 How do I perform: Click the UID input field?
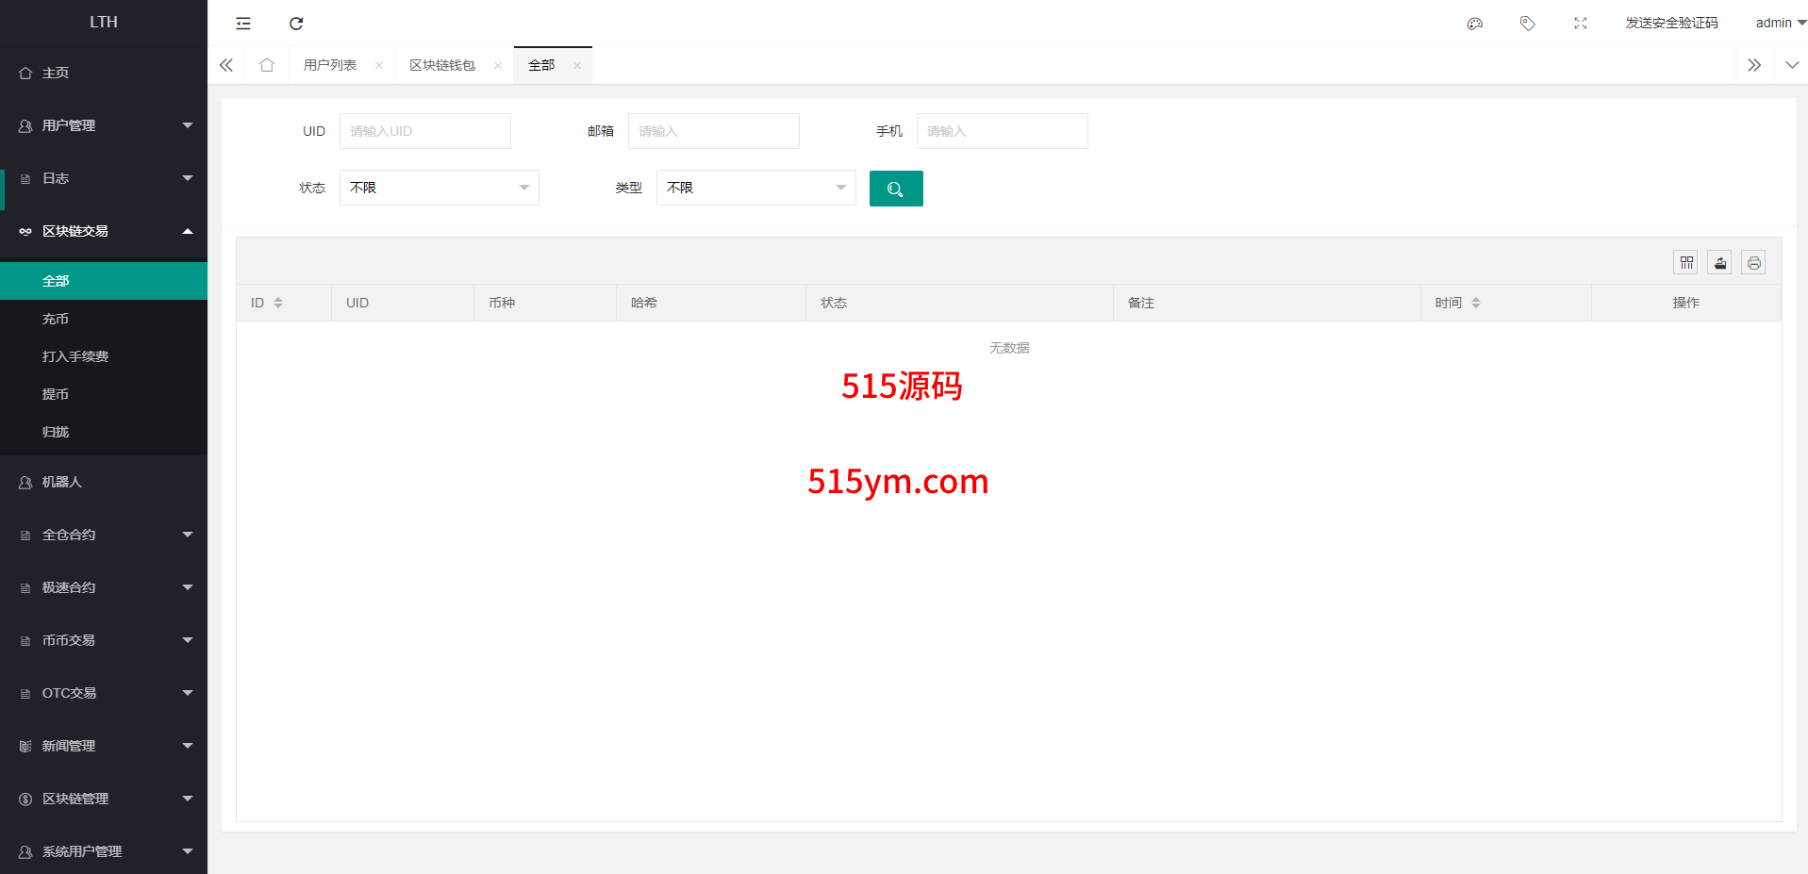pos(424,131)
